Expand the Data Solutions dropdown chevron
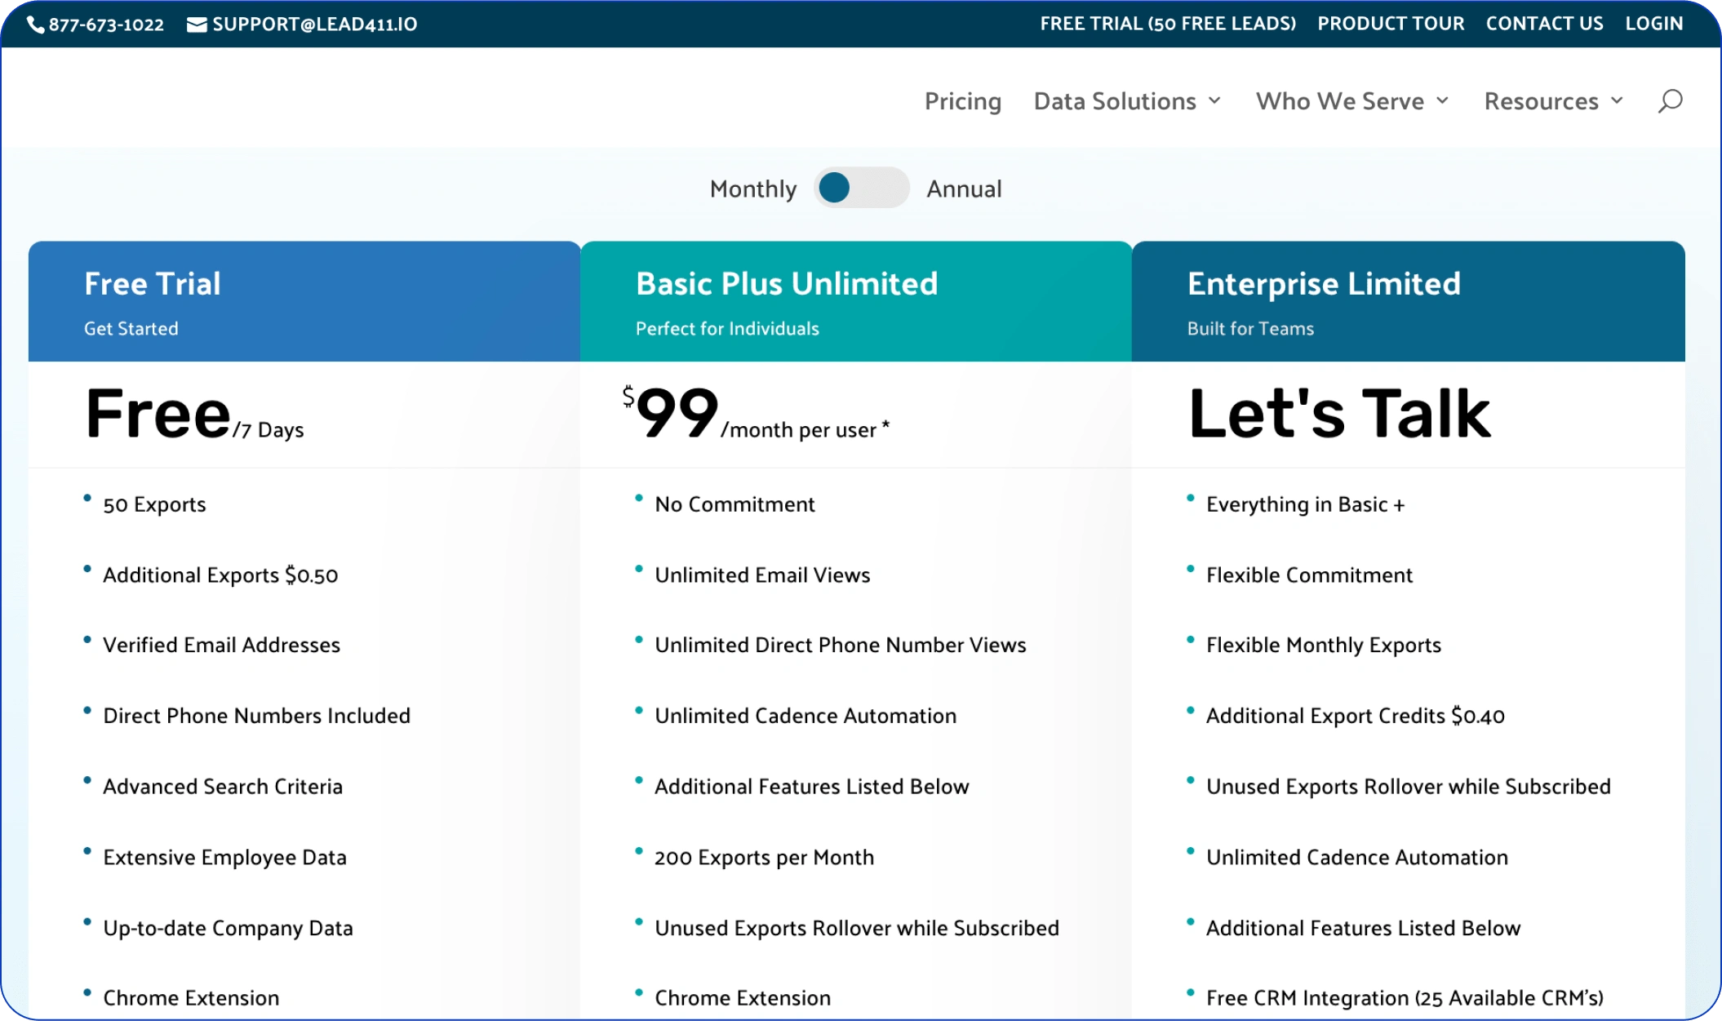The height and width of the screenshot is (1021, 1722). point(1214,100)
